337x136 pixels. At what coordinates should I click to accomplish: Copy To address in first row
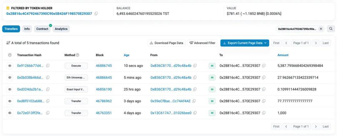264,66
